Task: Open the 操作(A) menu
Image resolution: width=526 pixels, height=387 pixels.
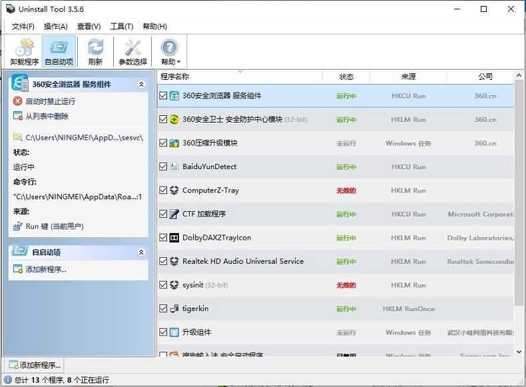Action: pyautogui.click(x=56, y=27)
